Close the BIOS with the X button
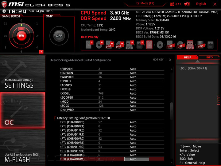 coord(215,4)
